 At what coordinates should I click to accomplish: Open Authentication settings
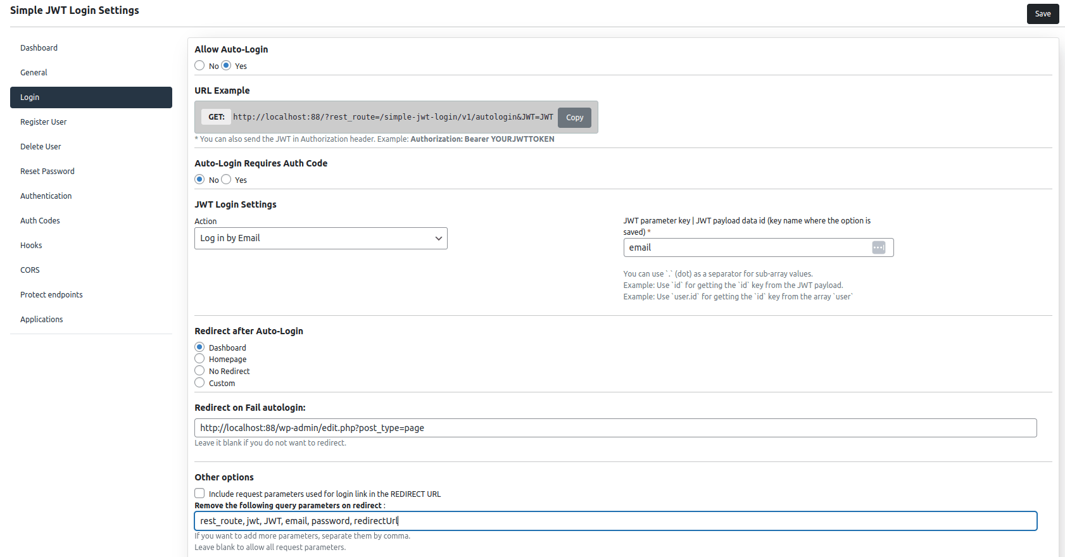coord(91,196)
